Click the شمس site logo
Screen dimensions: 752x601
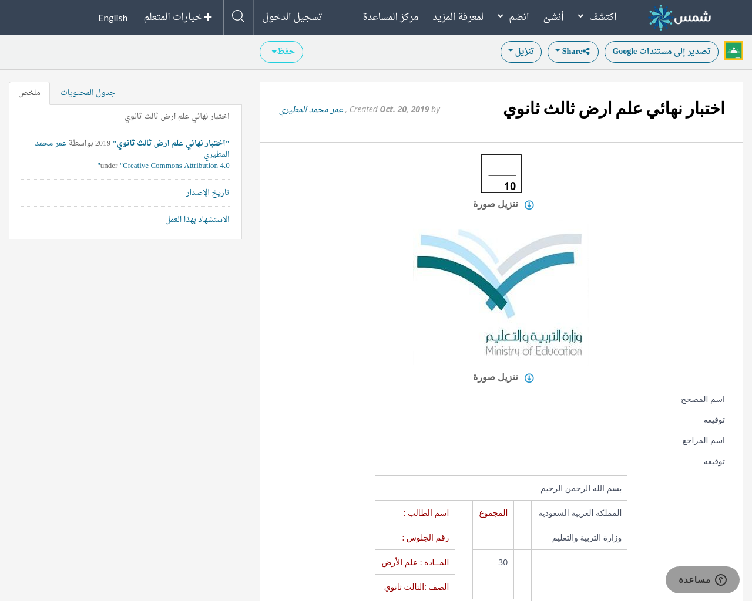pyautogui.click(x=679, y=17)
